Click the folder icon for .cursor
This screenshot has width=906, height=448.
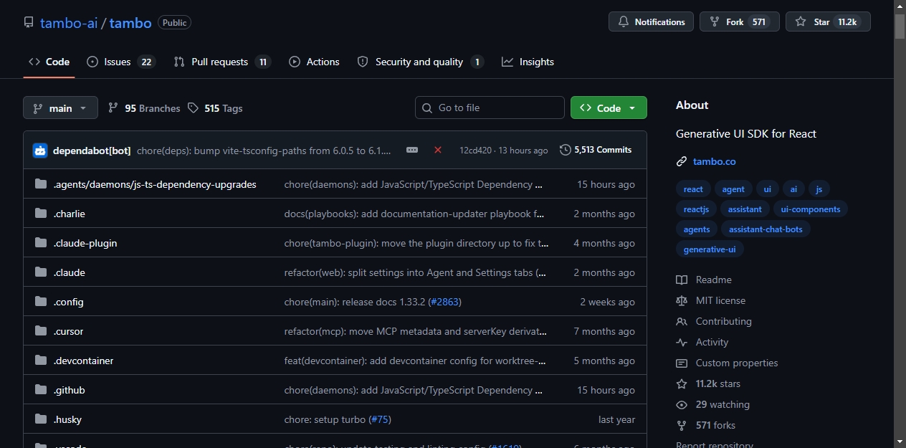pos(41,331)
